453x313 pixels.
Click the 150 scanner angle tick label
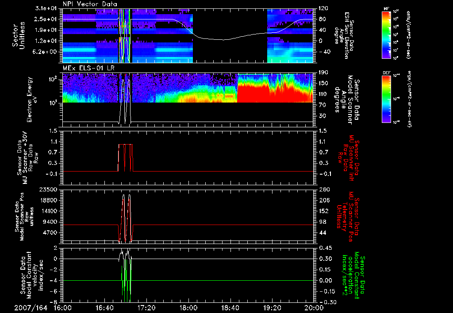click(x=323, y=83)
